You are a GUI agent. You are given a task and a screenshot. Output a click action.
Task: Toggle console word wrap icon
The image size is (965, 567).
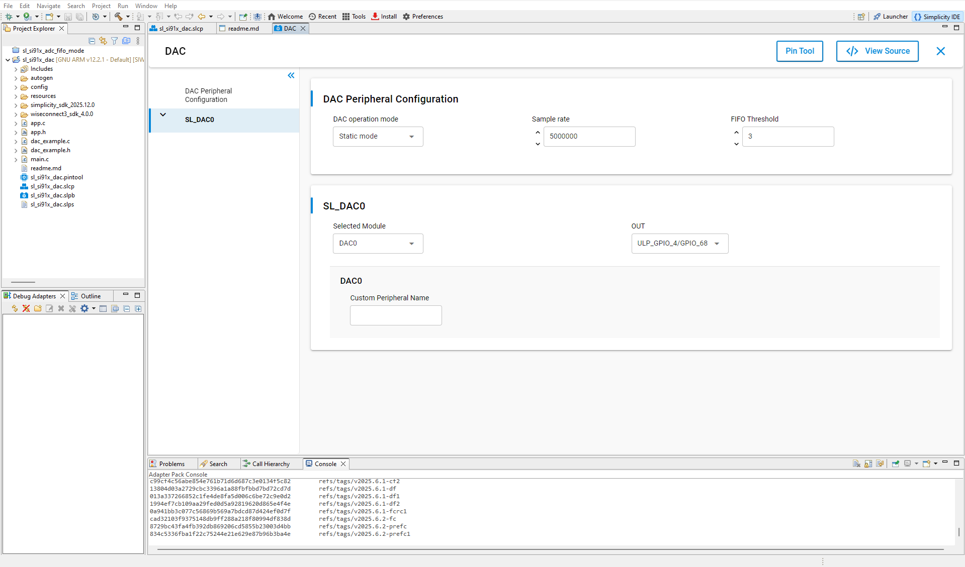coord(880,464)
